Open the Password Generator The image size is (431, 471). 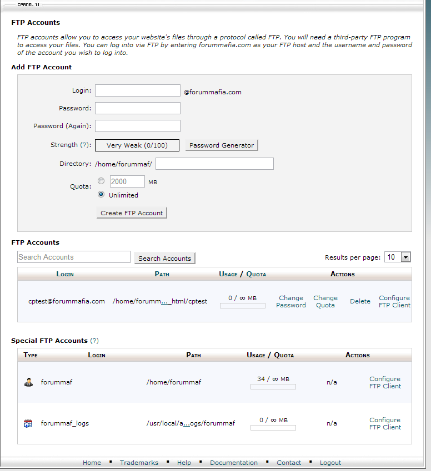coord(222,145)
